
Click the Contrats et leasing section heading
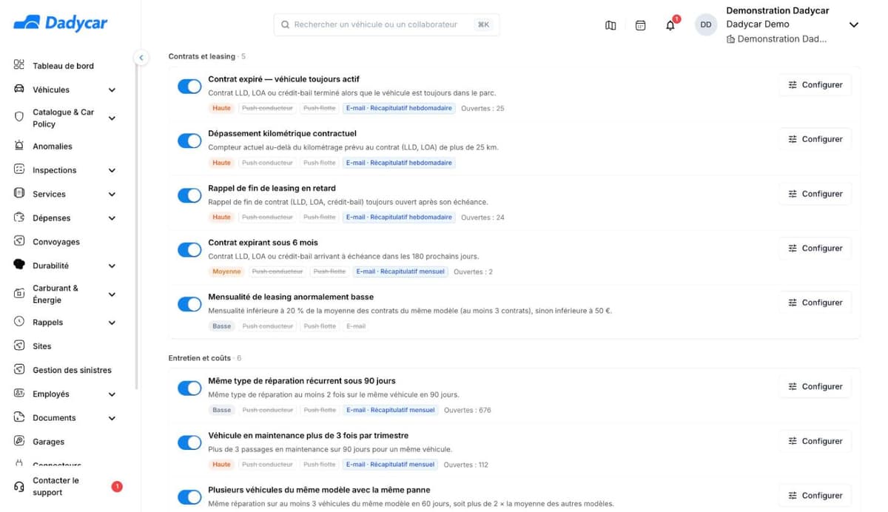point(202,56)
